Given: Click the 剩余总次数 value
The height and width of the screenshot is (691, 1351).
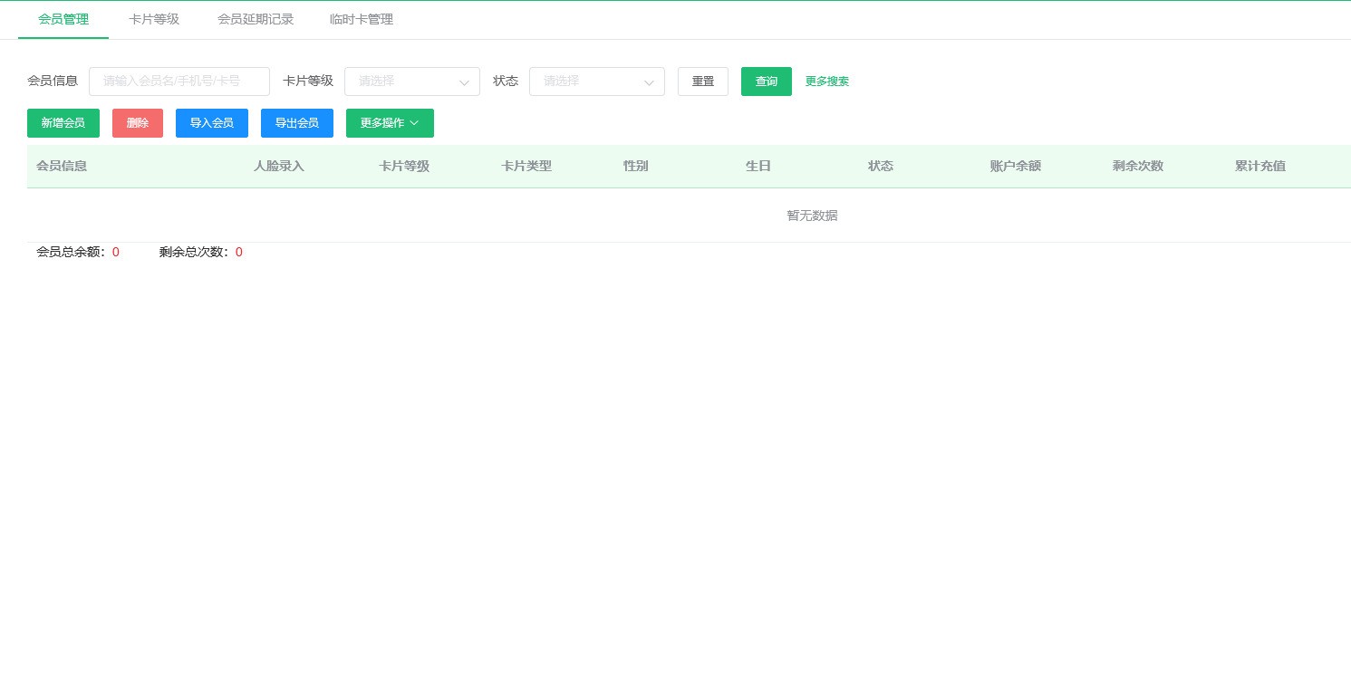Looking at the screenshot, I should pyautogui.click(x=239, y=253).
